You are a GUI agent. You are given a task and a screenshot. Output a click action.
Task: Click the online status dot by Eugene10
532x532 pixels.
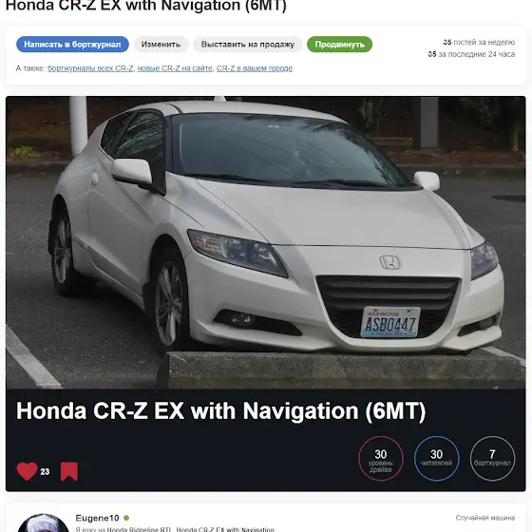tap(126, 518)
